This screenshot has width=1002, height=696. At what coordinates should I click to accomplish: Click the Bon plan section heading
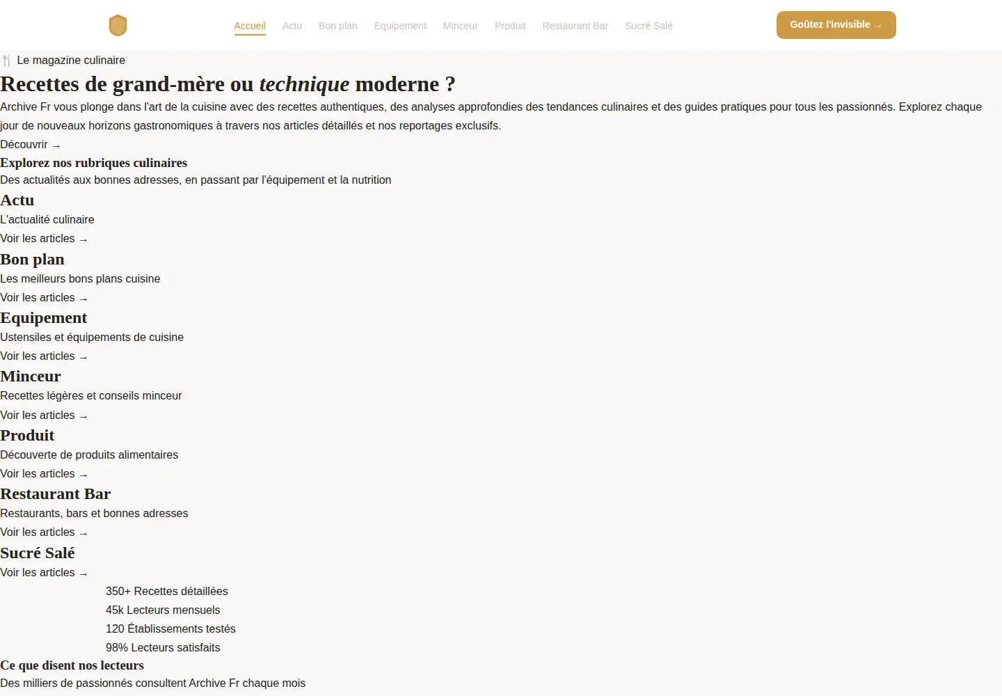[x=32, y=260]
